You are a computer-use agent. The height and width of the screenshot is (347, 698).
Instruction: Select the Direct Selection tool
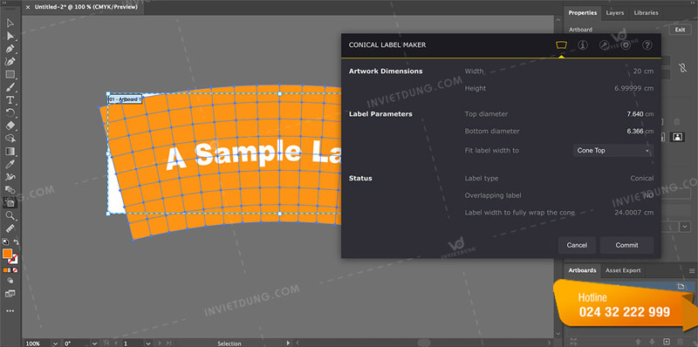pyautogui.click(x=10, y=36)
